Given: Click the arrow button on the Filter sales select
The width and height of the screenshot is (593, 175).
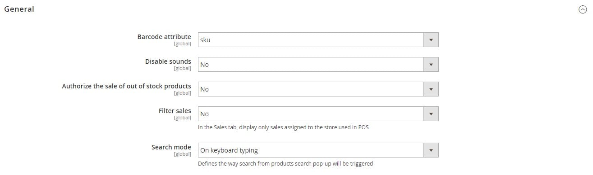Looking at the screenshot, I should tap(431, 114).
